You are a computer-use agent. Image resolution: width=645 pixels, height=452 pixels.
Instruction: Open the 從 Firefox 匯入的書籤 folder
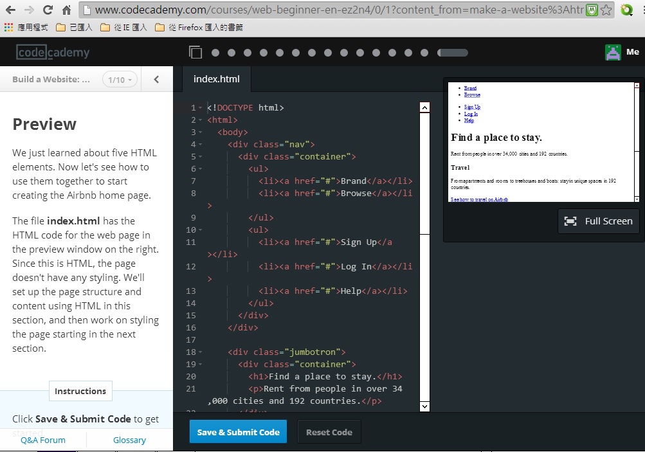(x=199, y=28)
